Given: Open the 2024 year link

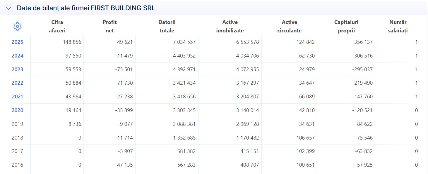Looking at the screenshot, I should (17, 56).
